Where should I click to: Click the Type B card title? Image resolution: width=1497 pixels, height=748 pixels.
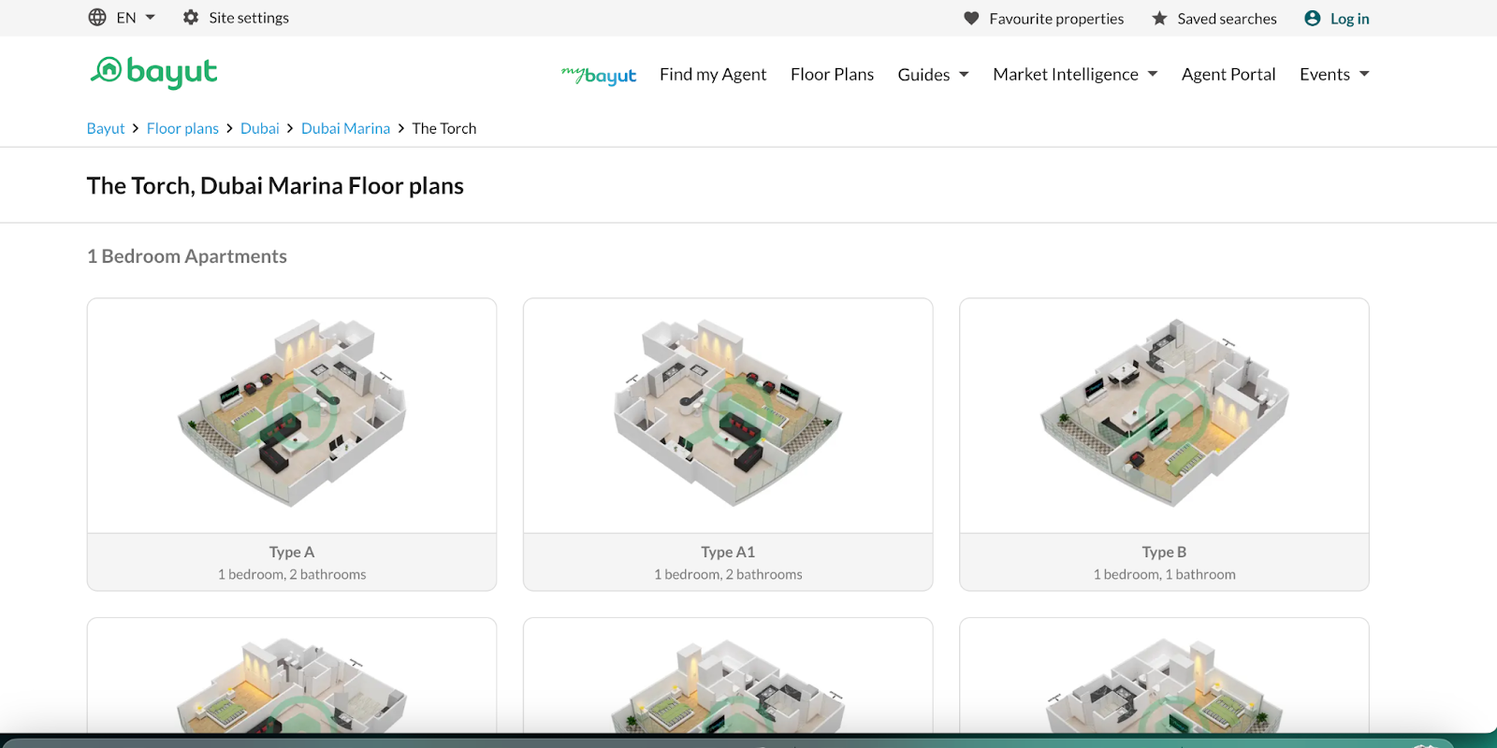tap(1164, 552)
